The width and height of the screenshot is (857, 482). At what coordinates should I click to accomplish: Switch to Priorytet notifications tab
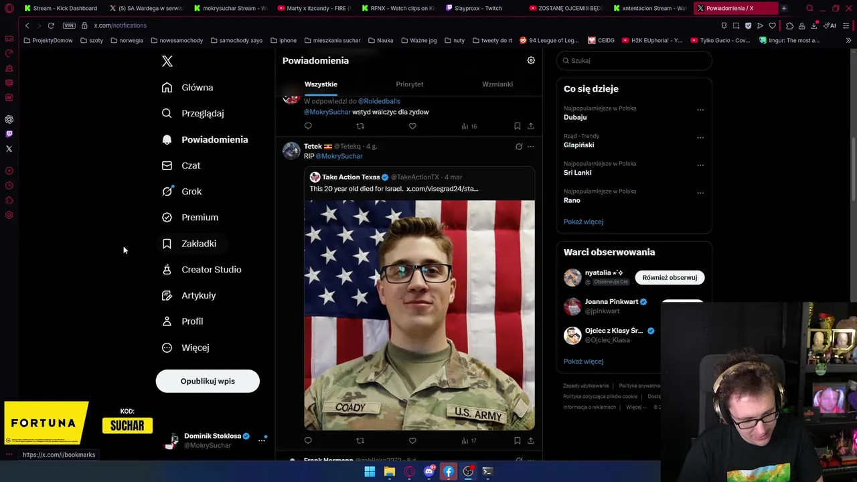tap(410, 84)
